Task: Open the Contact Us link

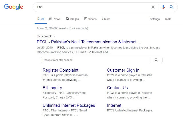Action: coord(117,88)
